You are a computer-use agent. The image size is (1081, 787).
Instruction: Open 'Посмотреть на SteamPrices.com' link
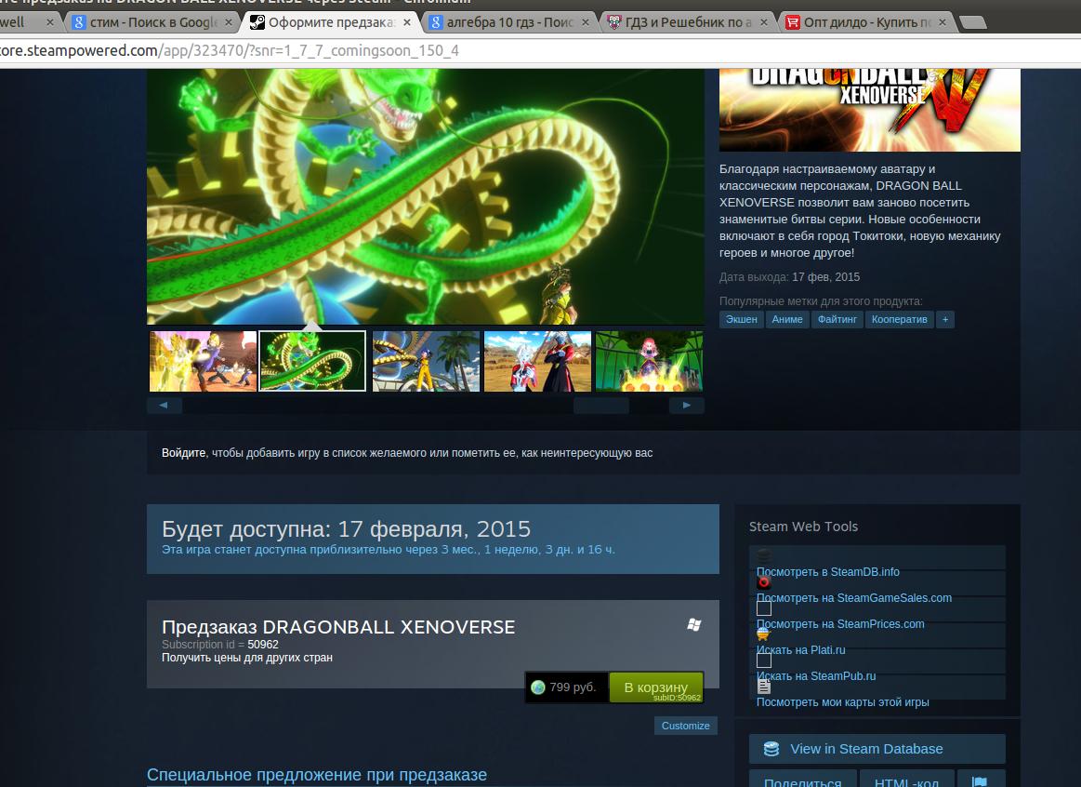coord(840,624)
